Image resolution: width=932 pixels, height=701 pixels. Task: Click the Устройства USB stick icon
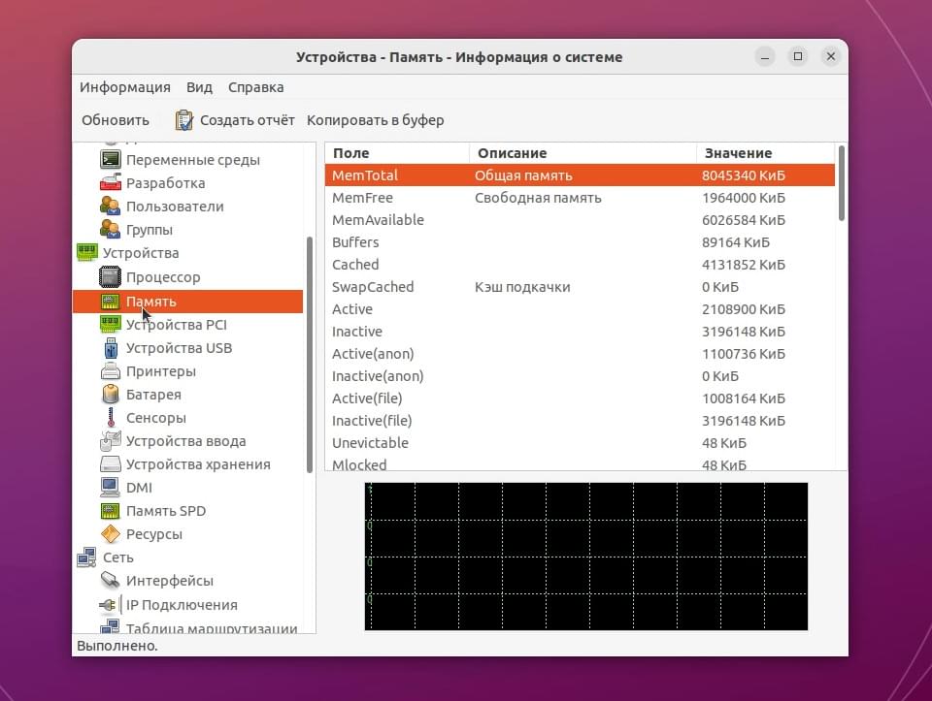[x=111, y=348]
